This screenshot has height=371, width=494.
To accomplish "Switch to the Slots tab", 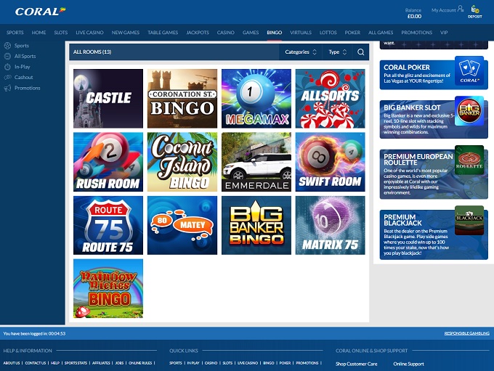I will [x=61, y=33].
